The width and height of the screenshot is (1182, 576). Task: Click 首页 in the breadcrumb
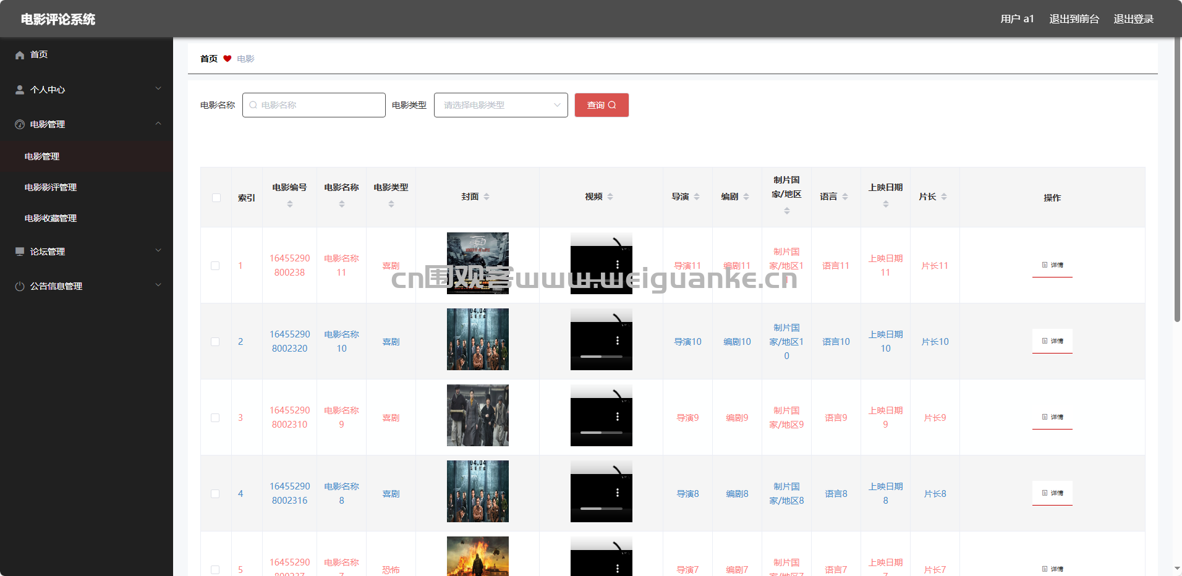[x=209, y=59]
